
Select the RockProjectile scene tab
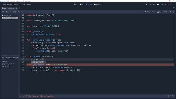pyautogui.click(x=8, y=8)
